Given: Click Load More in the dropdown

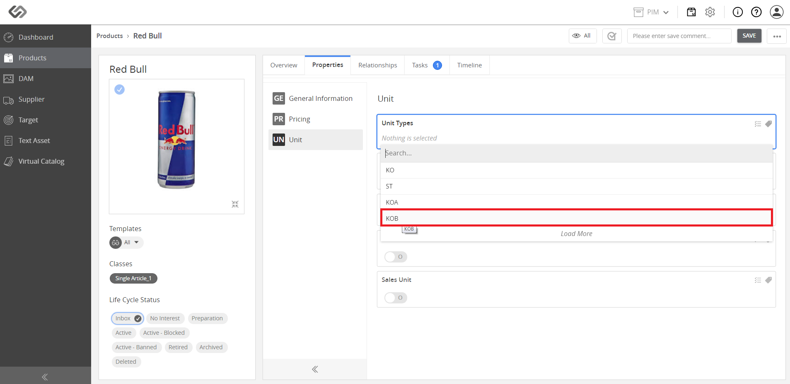Looking at the screenshot, I should [x=577, y=234].
